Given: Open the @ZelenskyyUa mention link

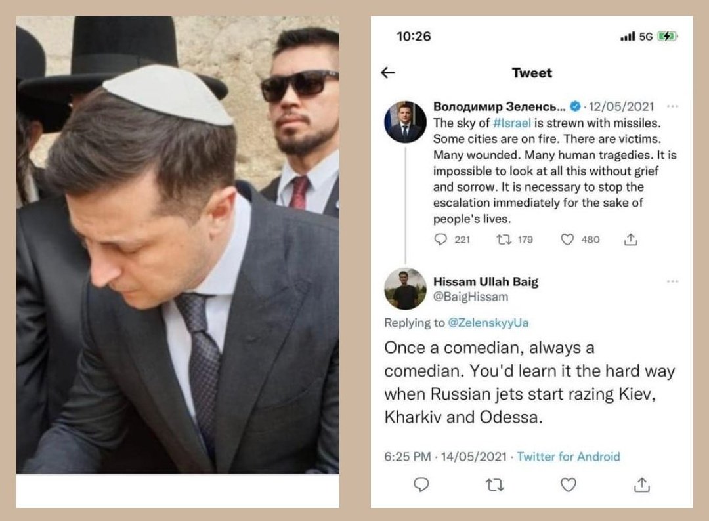Looking at the screenshot, I should 488,322.
